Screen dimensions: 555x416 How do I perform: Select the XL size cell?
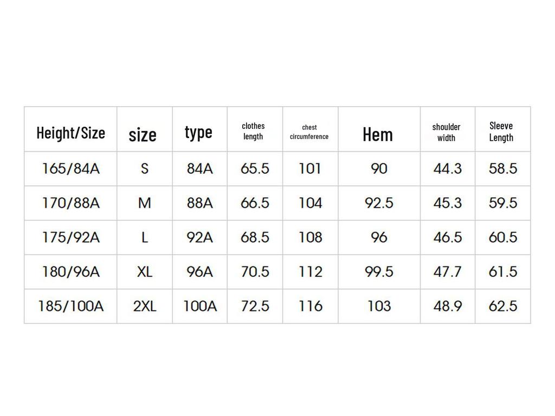(145, 271)
